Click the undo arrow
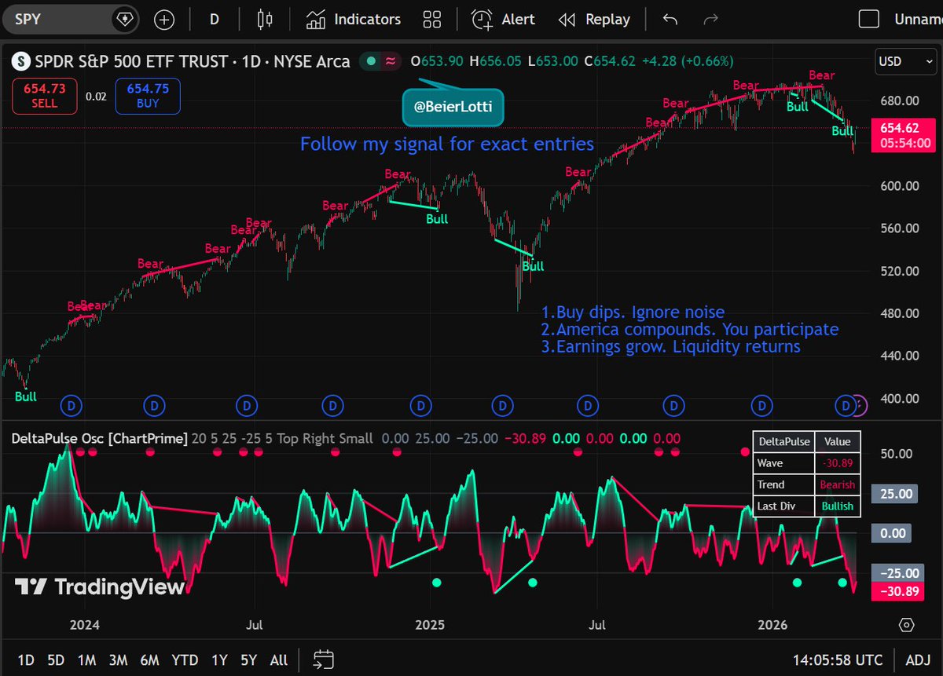943x676 pixels. (x=670, y=20)
